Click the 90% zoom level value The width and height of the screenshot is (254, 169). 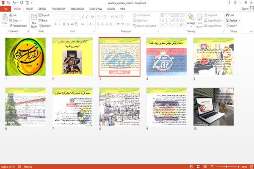[244, 167]
